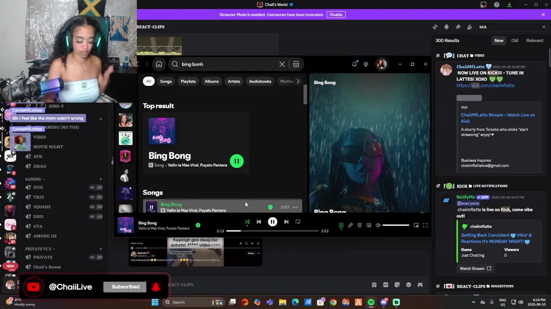Enter Spotify full screen mode
Image resolution: width=551 pixels, height=309 pixels.
425,225
